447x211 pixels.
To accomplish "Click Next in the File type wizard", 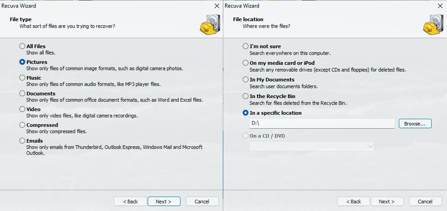I will coord(164,202).
